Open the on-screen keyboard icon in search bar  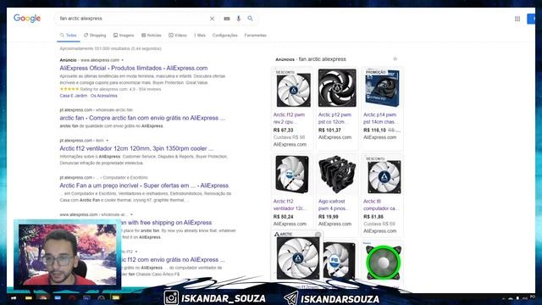pos(227,19)
